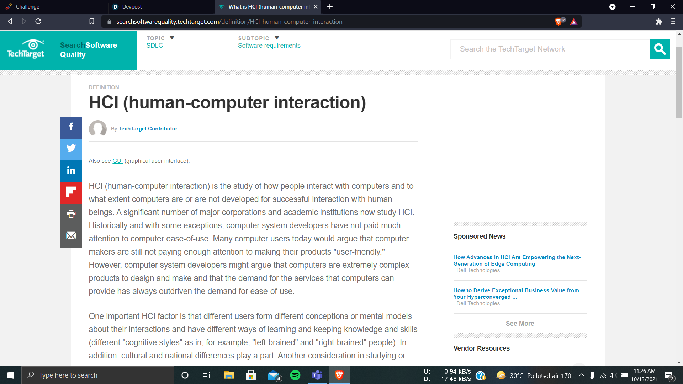This screenshot has height=384, width=683.
Task: Click the print page icon
Action: 71,214
